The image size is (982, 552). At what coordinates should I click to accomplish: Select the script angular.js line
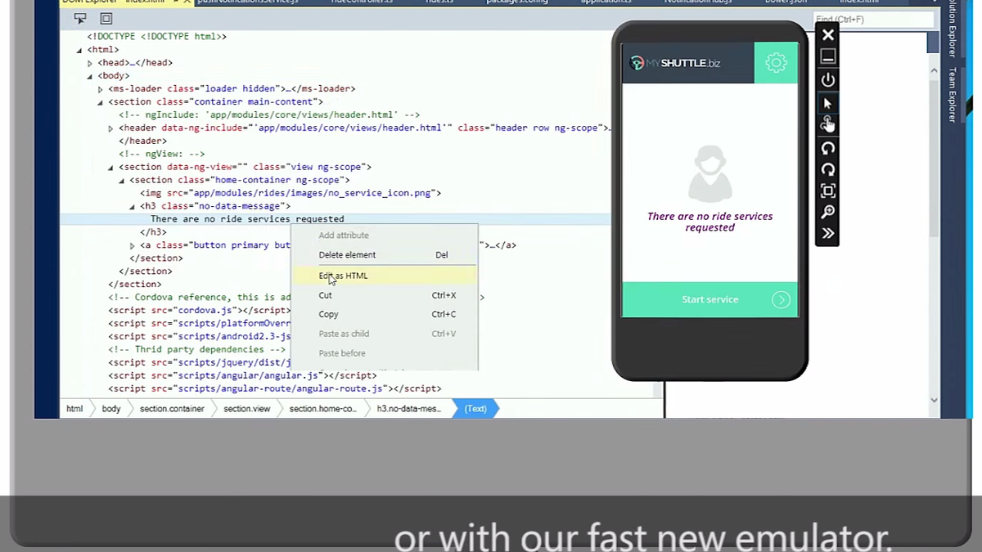coord(243,376)
